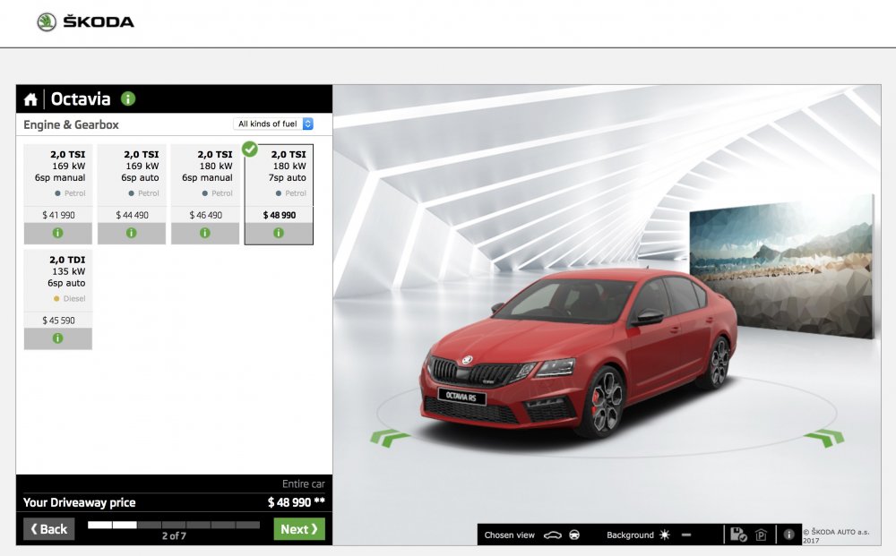Click the garage parking icon
Screen dimensions: 896x556
tap(761, 535)
